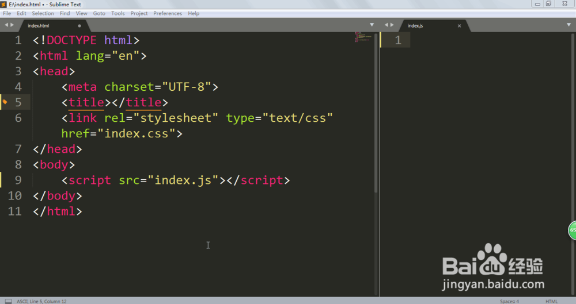
Task: Open the View menu
Action: [81, 13]
